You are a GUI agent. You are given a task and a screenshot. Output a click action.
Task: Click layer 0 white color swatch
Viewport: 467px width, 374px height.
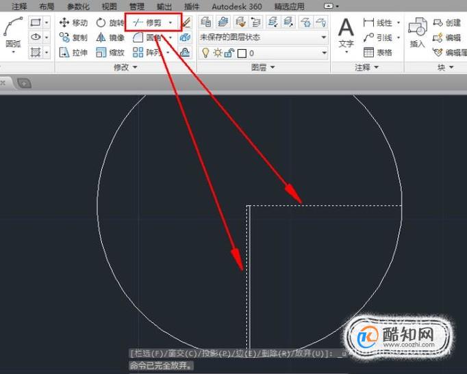242,53
